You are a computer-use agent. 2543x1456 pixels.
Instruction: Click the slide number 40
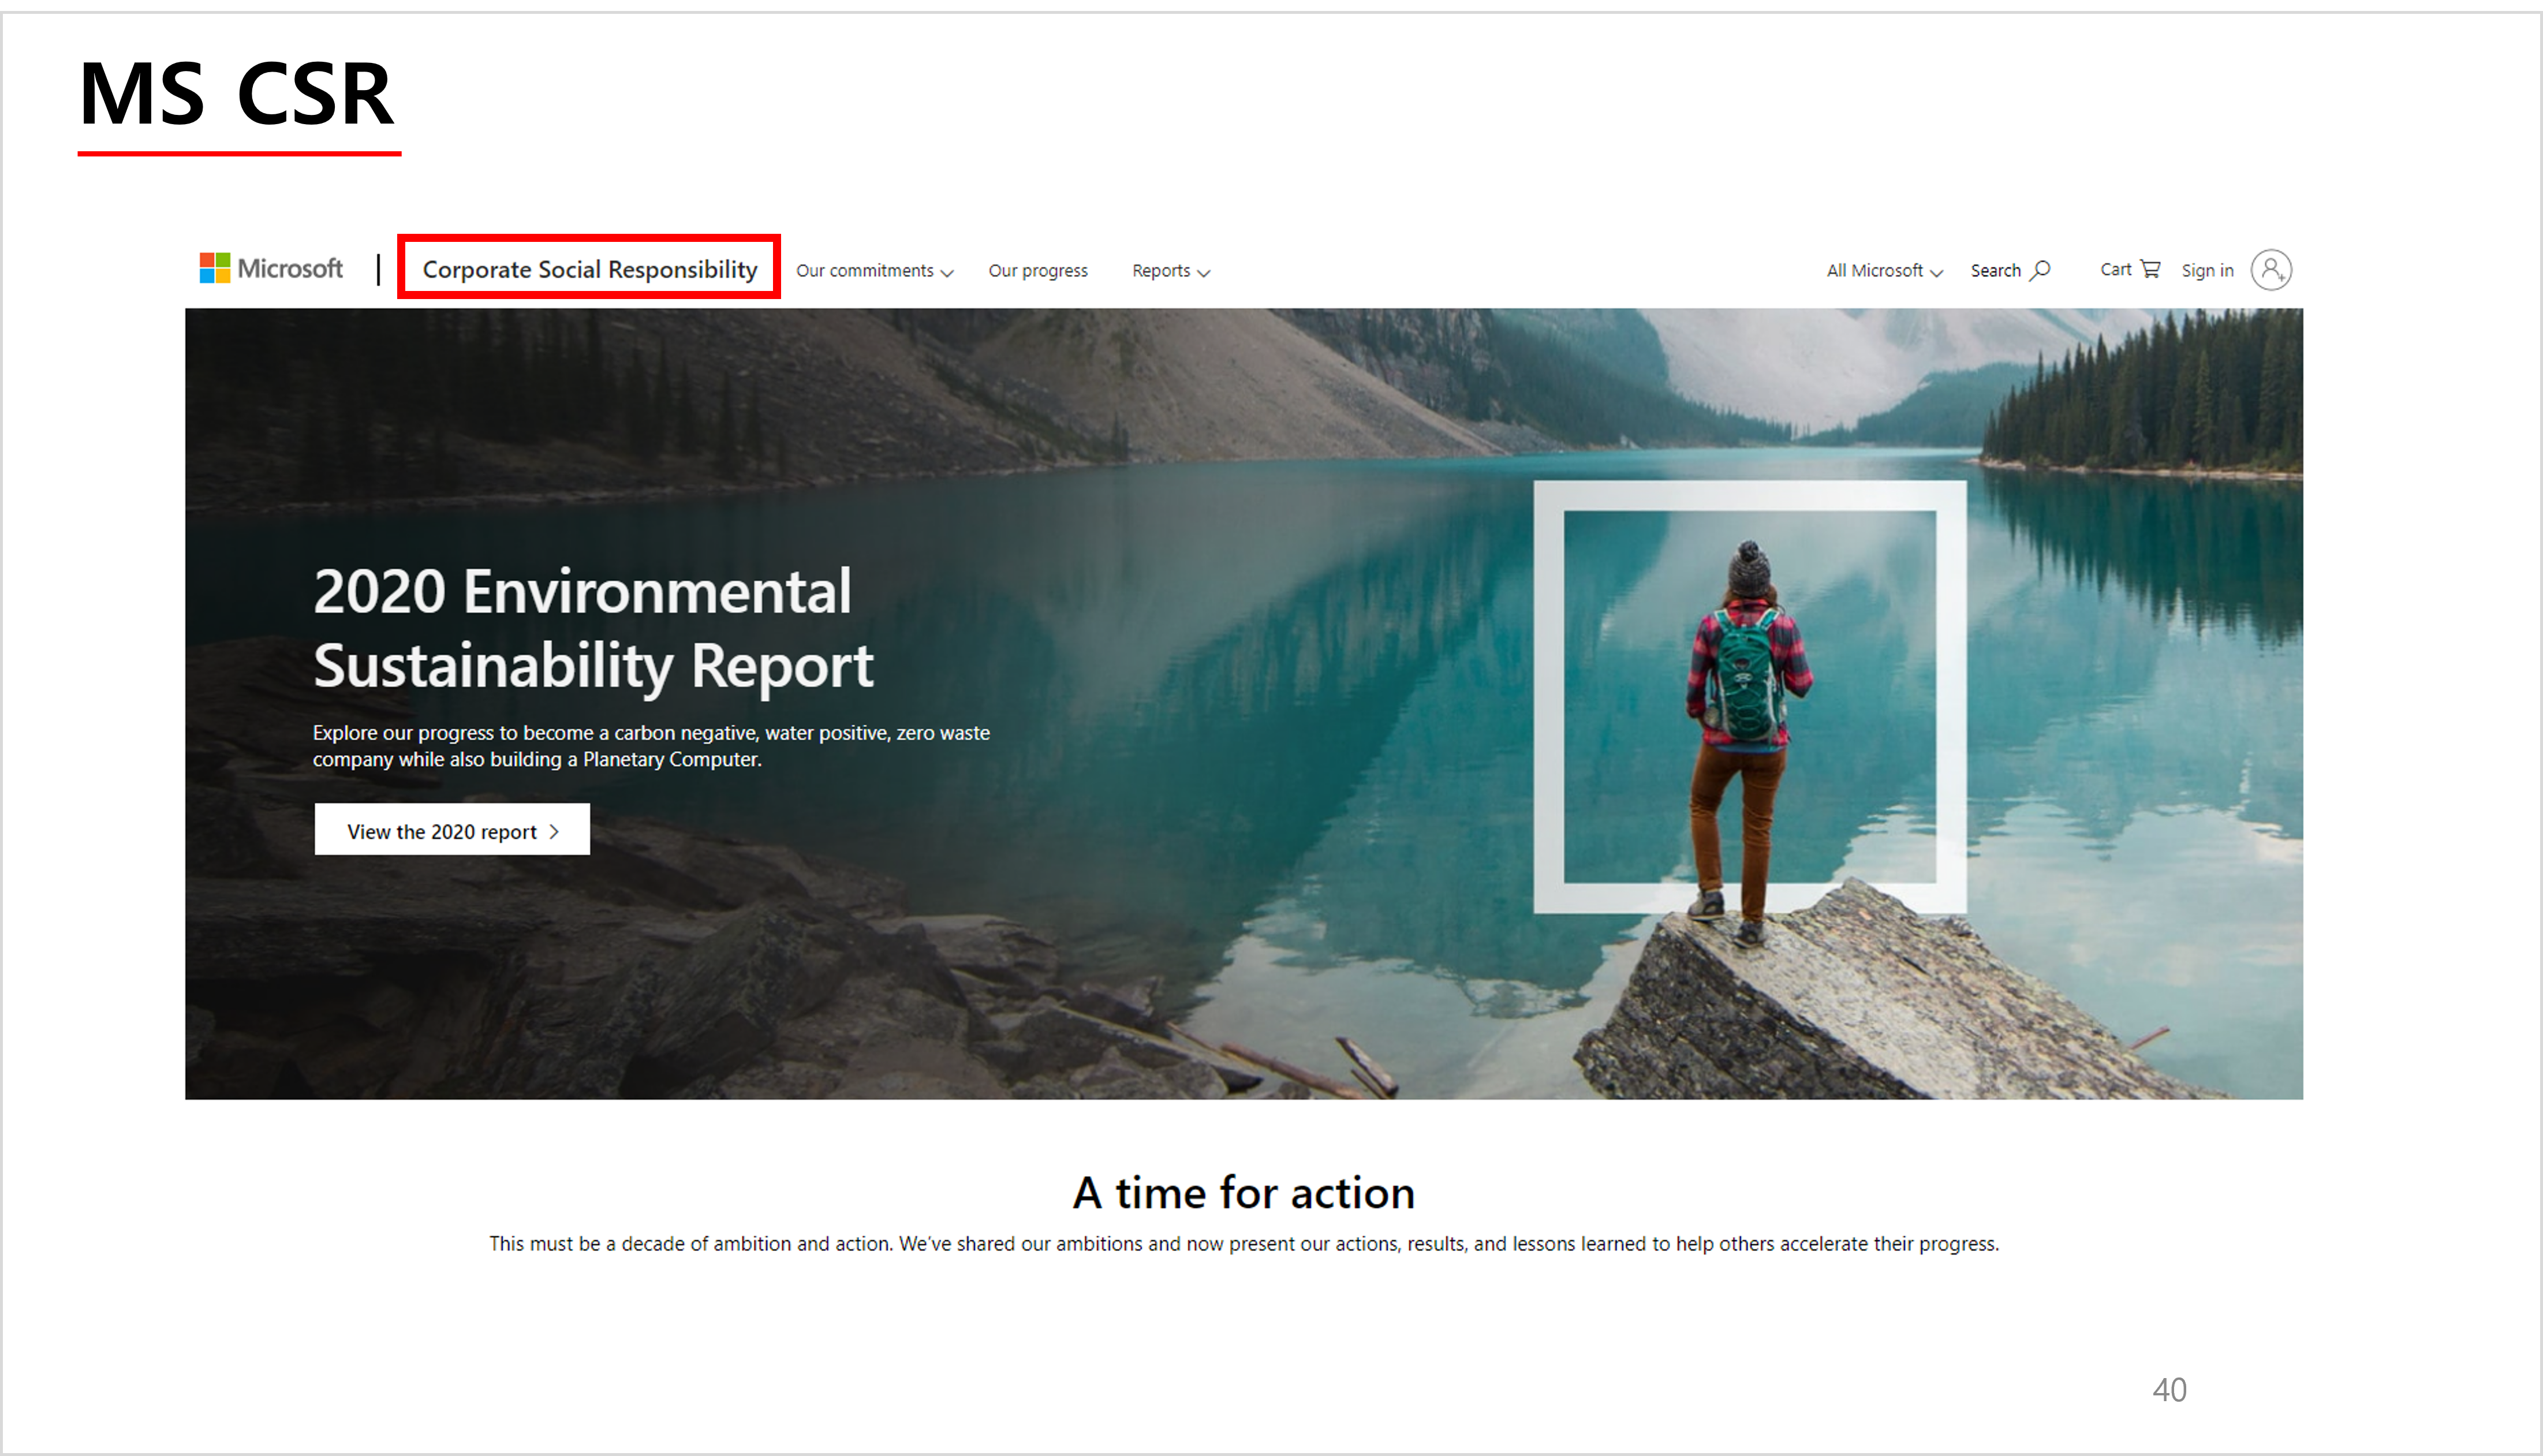[2169, 1390]
